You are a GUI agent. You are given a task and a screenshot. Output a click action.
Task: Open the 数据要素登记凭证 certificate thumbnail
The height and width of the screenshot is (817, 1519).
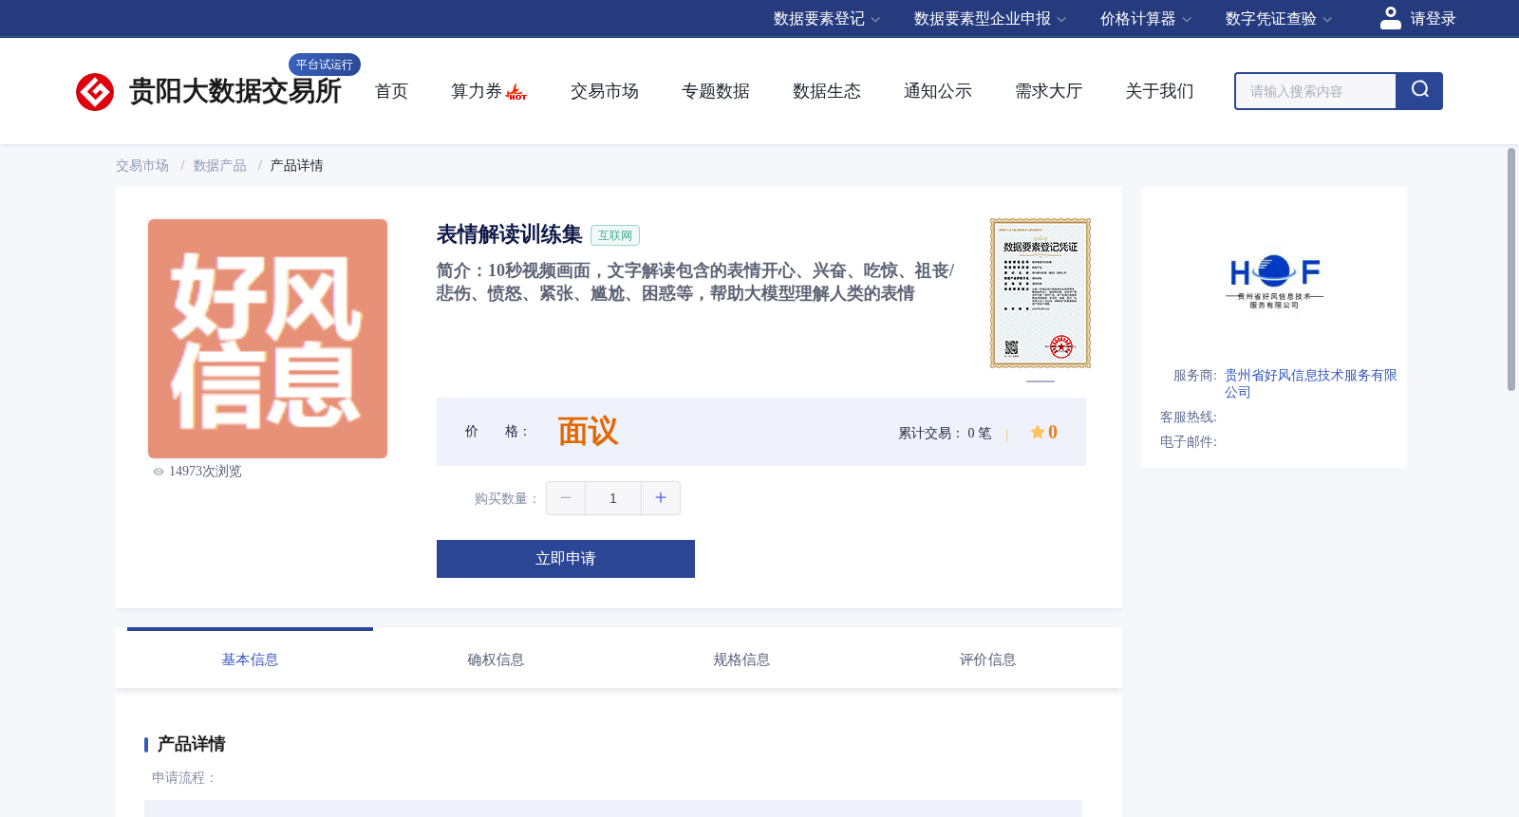(1041, 293)
